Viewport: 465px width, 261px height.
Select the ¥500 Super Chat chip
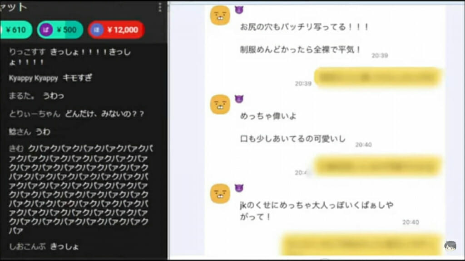(x=60, y=29)
